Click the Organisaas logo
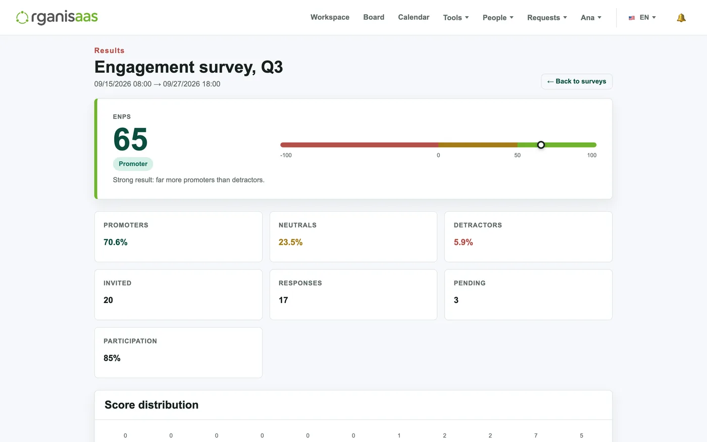Viewport: 707px width, 442px height. click(x=57, y=17)
